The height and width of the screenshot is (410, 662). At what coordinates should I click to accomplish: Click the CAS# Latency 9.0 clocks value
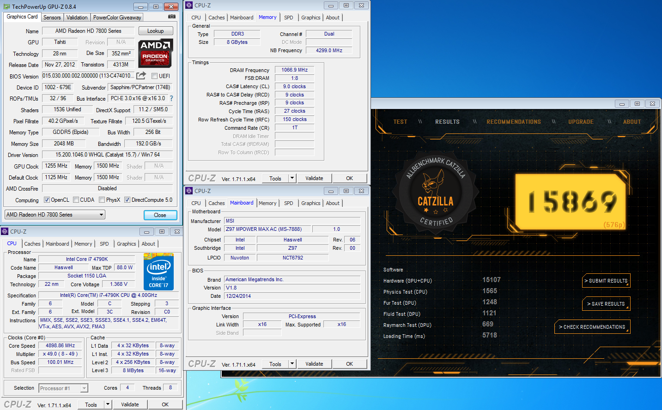pos(295,86)
